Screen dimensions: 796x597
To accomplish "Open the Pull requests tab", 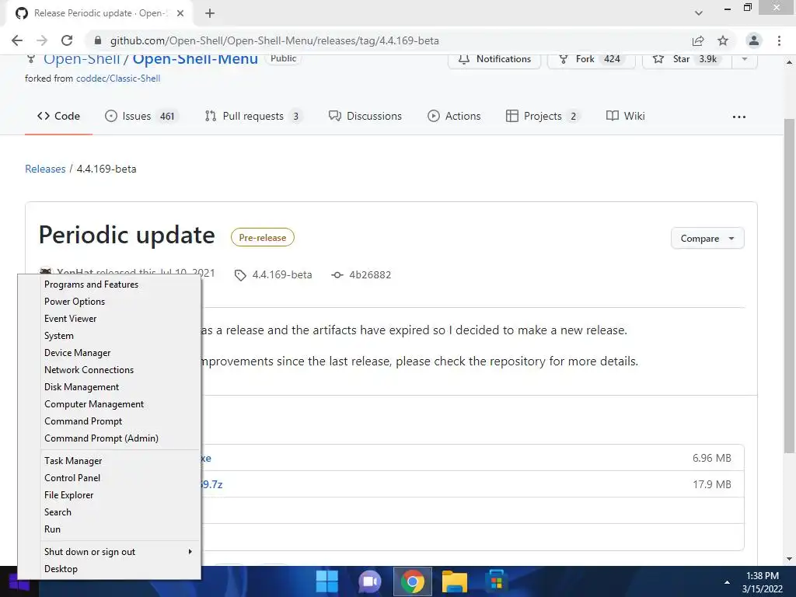I will click(x=253, y=116).
